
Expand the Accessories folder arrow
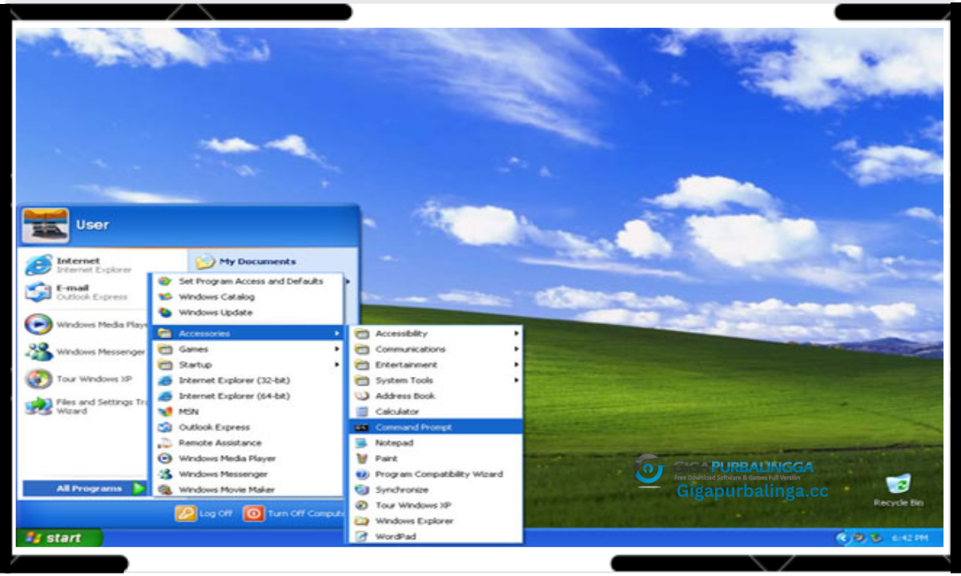(337, 334)
